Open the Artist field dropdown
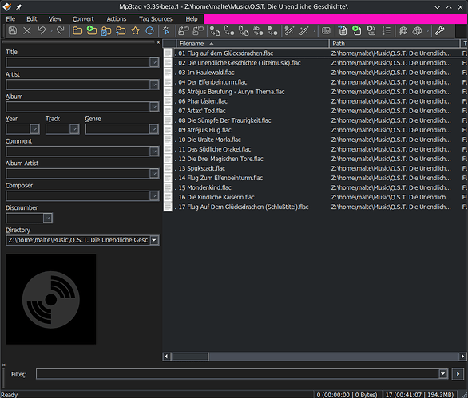The height and width of the screenshot is (398, 468). (x=154, y=85)
